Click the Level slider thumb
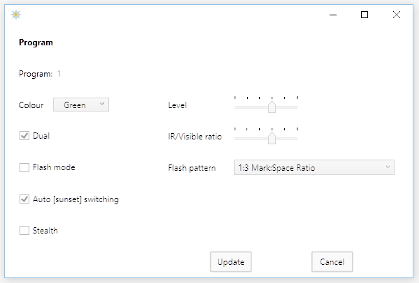The height and width of the screenshot is (283, 419). 272,107
